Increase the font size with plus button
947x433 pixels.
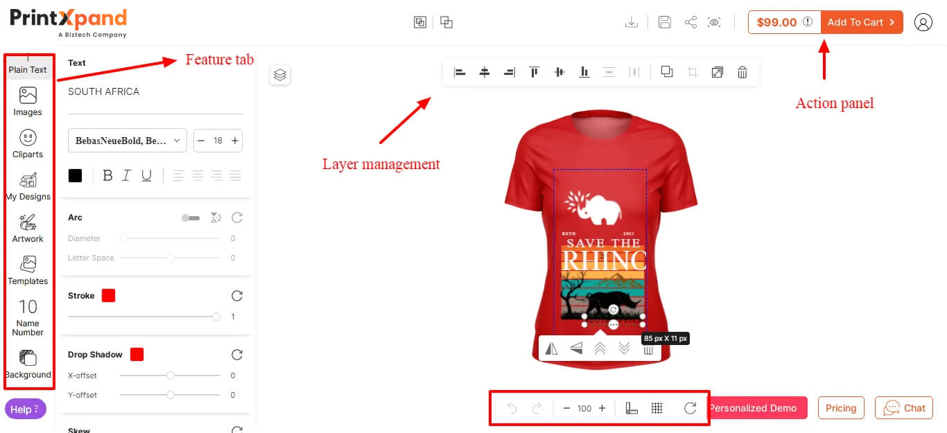[235, 141]
